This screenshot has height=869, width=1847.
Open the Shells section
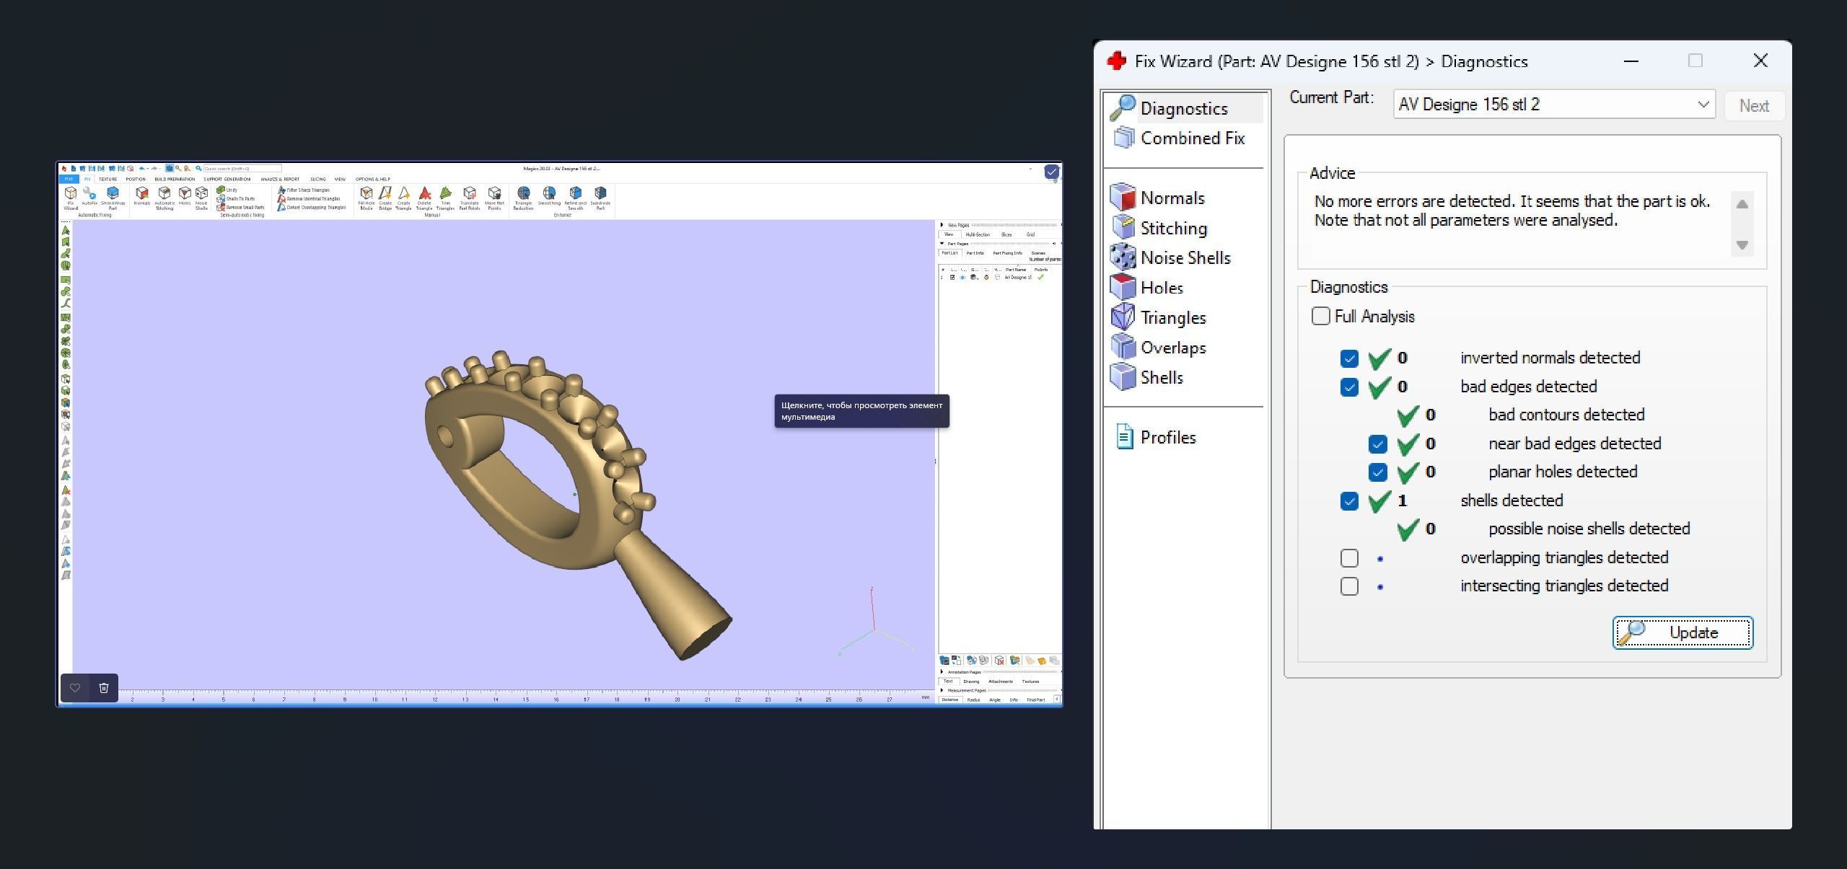tap(1161, 378)
